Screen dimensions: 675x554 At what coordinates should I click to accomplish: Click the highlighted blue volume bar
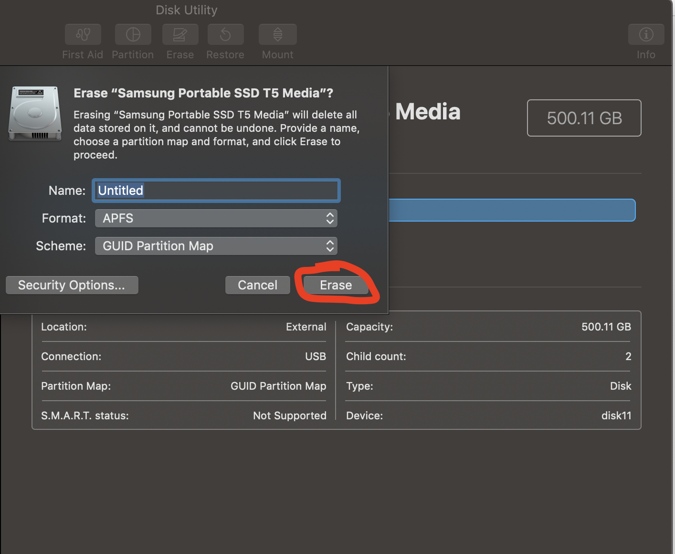point(511,210)
